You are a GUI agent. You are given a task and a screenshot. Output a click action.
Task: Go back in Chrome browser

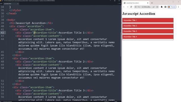coord(124,7)
